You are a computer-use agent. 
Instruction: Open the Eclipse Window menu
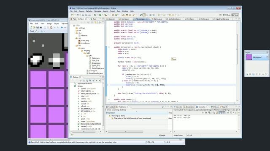[x=125, y=11]
